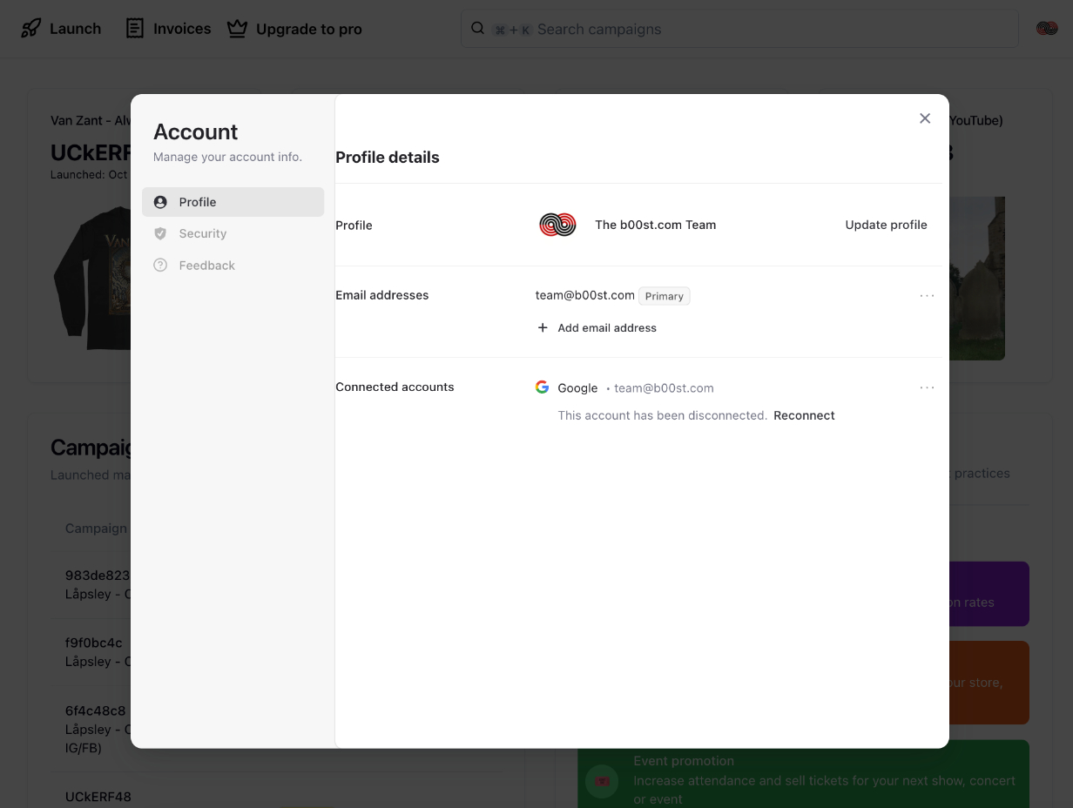Select the Launch rocket icon in navigation
1073x808 pixels.
click(31, 28)
